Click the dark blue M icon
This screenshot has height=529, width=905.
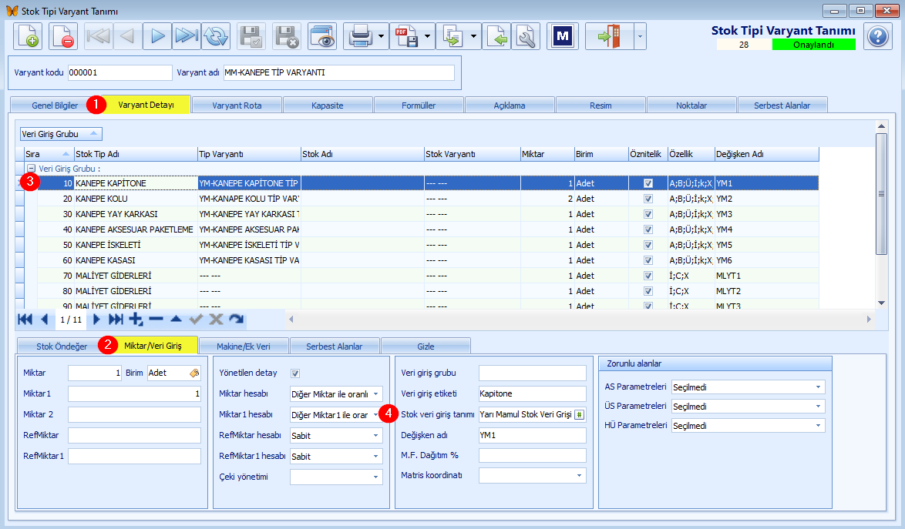[562, 36]
